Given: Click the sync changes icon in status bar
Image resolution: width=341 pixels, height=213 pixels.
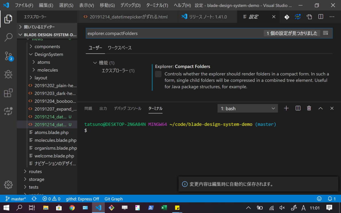Looking at the screenshot, I should 34,199.
